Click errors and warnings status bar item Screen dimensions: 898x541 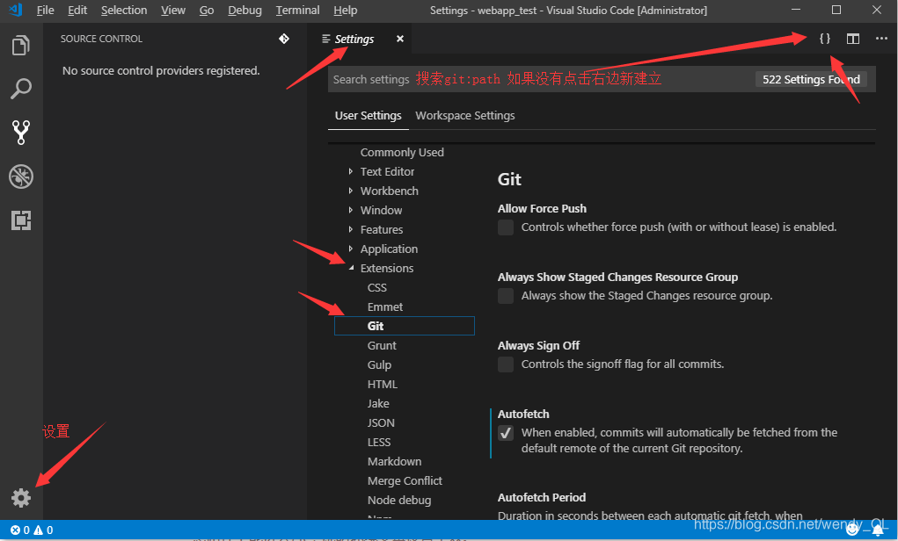point(32,530)
